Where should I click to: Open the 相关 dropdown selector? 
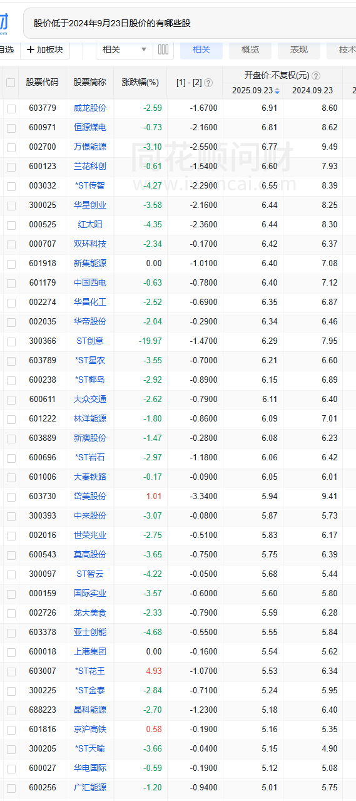click(x=124, y=49)
